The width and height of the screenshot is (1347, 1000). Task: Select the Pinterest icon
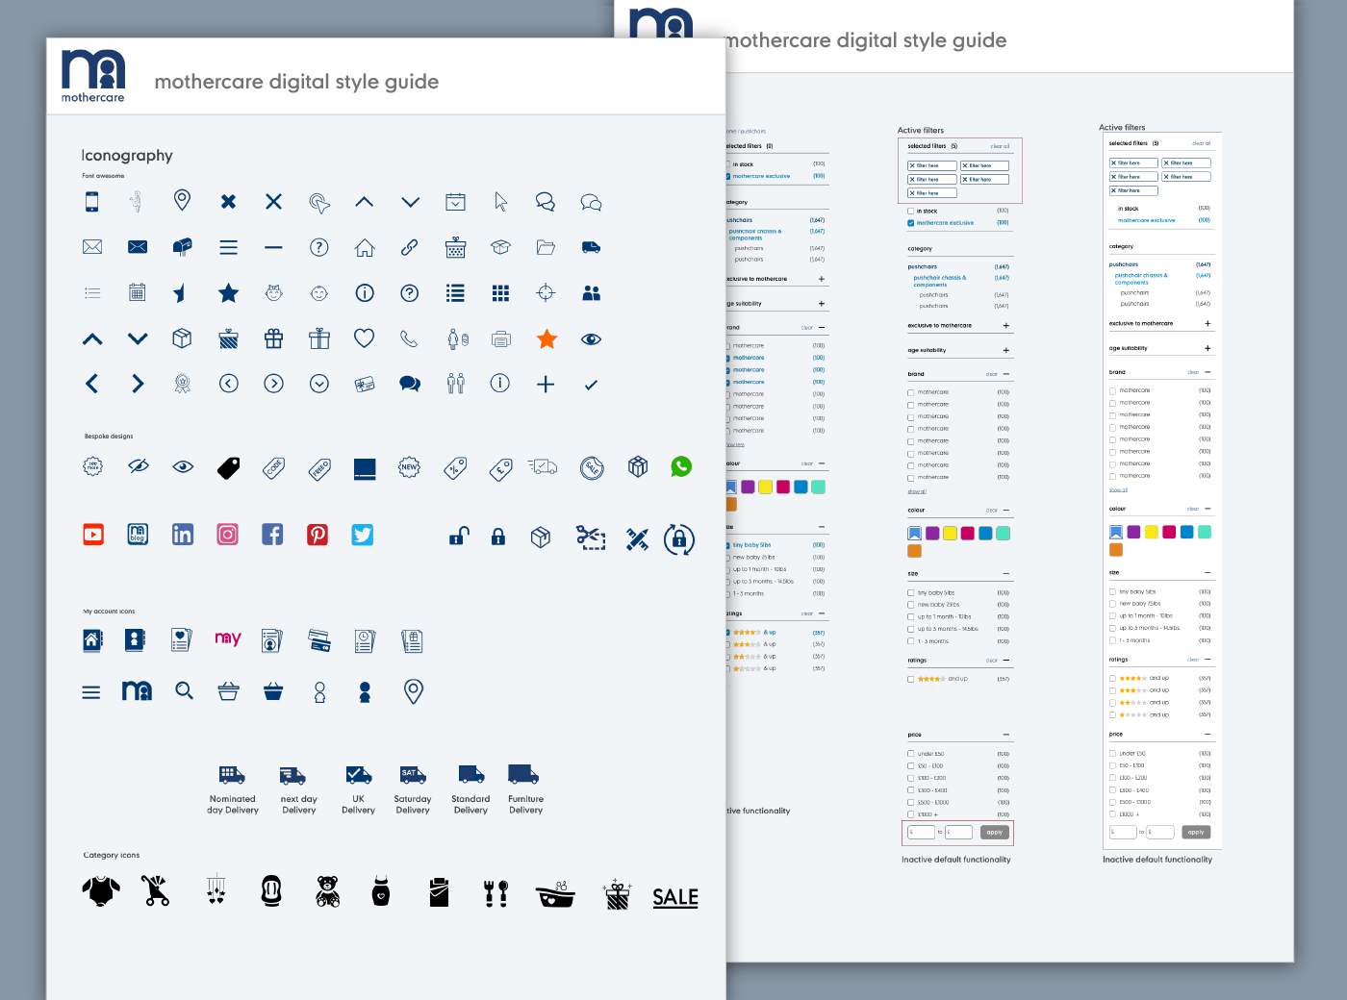click(x=318, y=535)
